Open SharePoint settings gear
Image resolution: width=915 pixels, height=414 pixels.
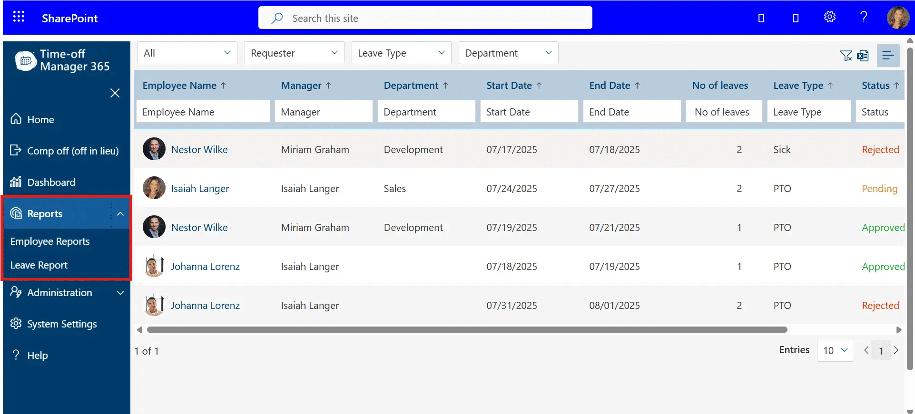(829, 17)
